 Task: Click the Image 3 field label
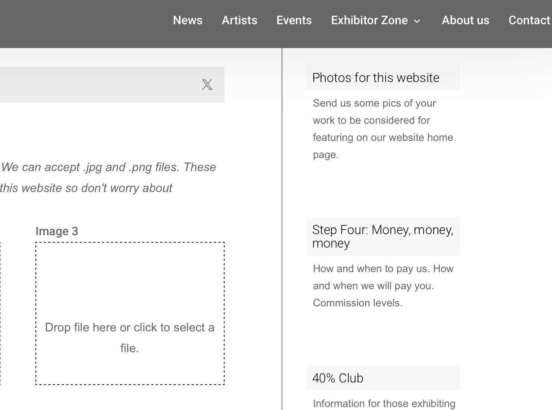point(57,231)
